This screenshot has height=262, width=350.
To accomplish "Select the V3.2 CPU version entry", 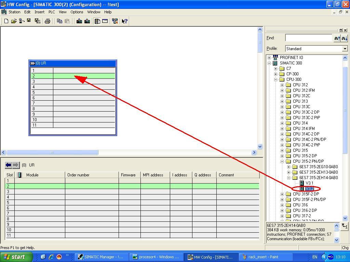I will (310, 189).
